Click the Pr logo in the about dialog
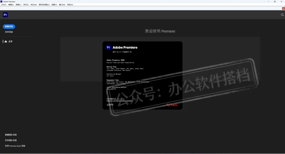 (x=108, y=48)
